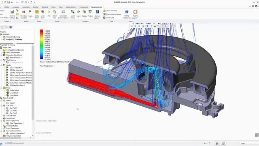
Task: Switch to the Model ribbon tab
Action: (x=7, y=7)
